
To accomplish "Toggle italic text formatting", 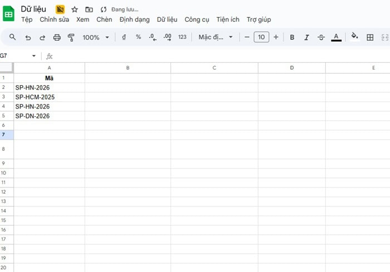I will point(306,37).
